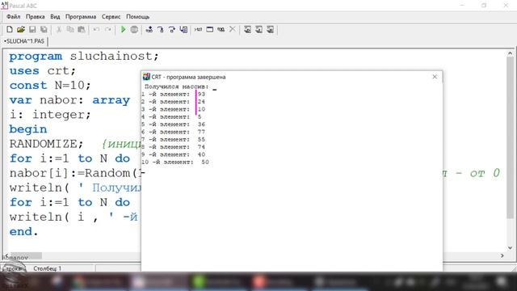
Task: Click the Step over debug icon
Action: [x=172, y=30]
